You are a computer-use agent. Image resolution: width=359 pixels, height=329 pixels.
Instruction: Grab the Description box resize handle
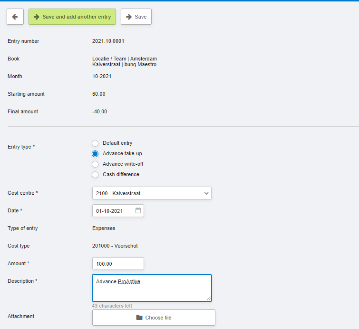point(209,299)
